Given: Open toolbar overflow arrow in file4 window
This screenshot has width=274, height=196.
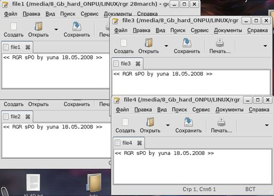Looking at the screenshot, I should click(266, 125).
